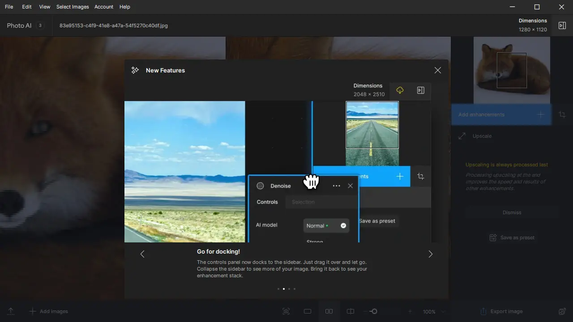Open the cloud download icon in the dialog
This screenshot has height=322, width=573.
[400, 90]
